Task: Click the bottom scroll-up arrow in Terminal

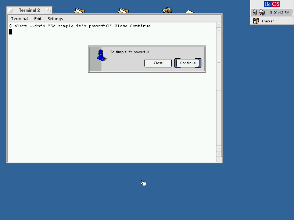Action: [x=219, y=148]
